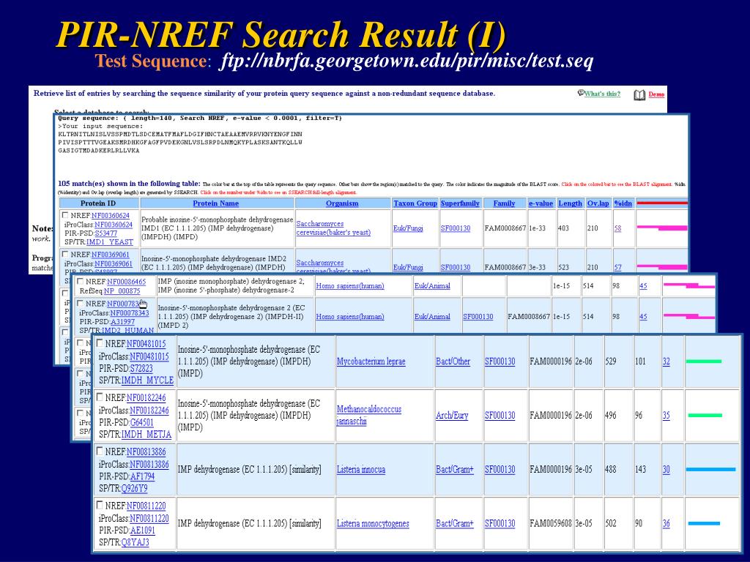Enable checkbox for NREF NF00813886

pos(100,451)
